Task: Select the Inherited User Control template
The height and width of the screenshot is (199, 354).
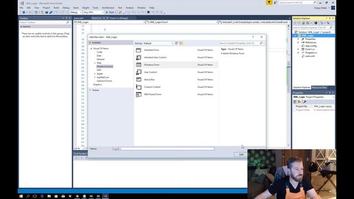Action: click(176, 57)
